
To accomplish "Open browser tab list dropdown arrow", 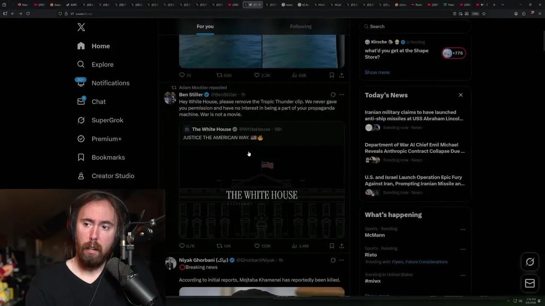I will pos(502,5).
